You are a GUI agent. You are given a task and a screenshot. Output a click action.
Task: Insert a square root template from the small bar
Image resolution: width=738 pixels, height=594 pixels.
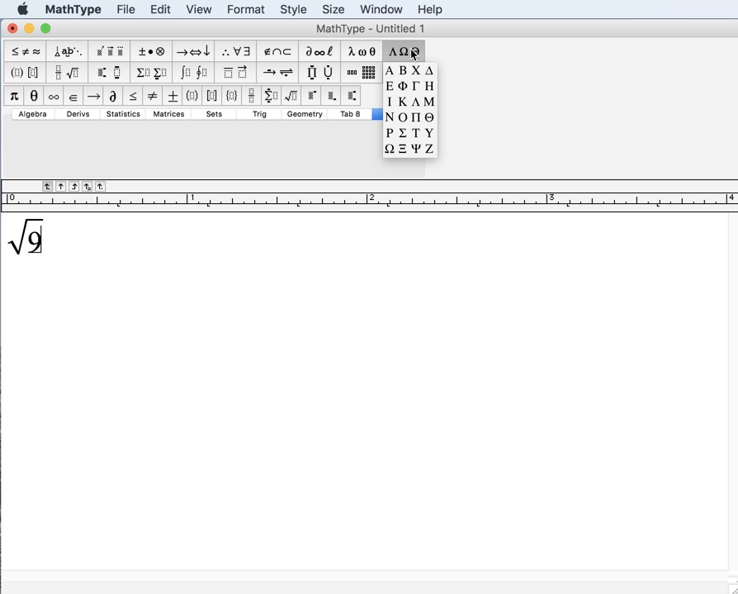pos(290,95)
